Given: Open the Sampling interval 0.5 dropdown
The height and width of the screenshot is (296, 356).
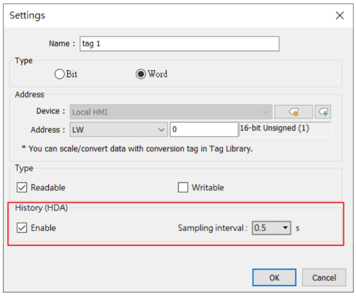Looking at the screenshot, I should click(x=271, y=228).
